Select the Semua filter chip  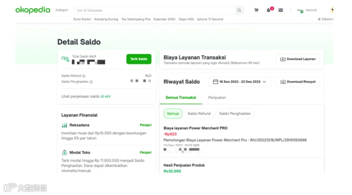[x=173, y=114]
